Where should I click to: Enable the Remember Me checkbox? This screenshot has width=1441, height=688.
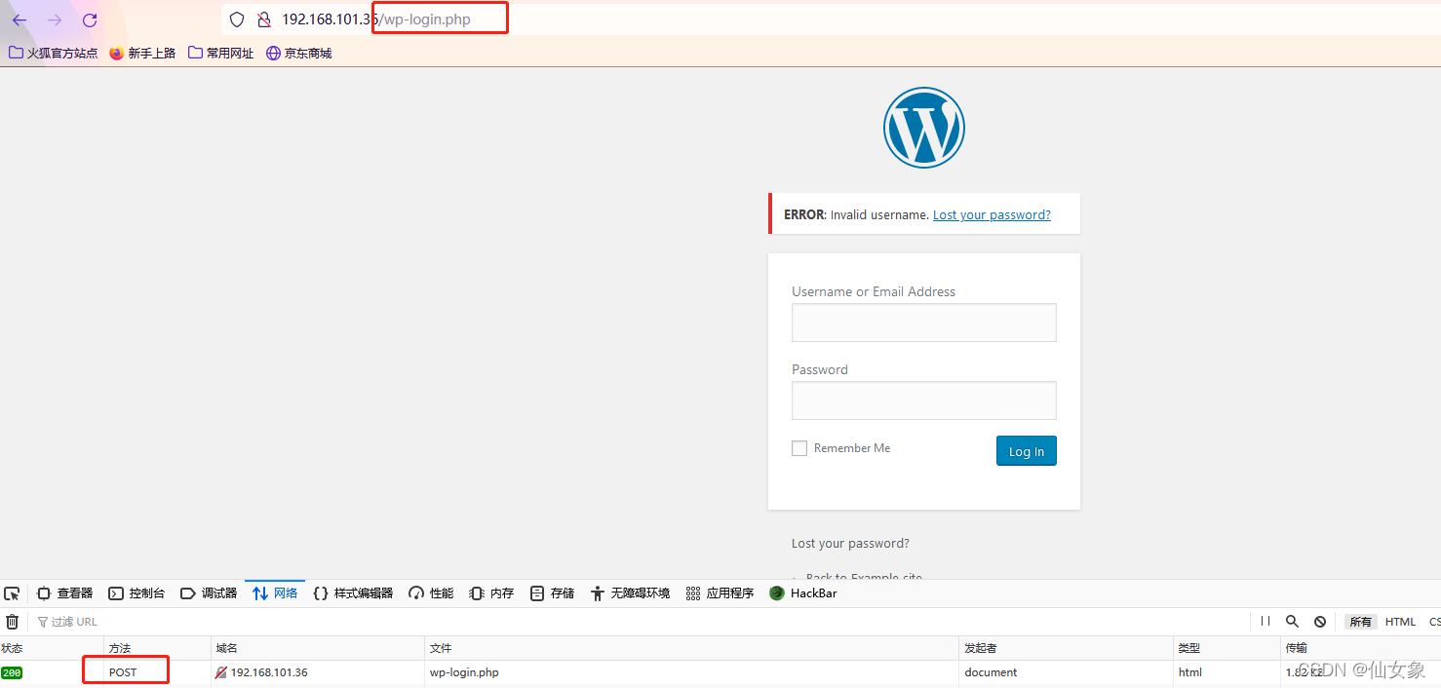click(799, 448)
